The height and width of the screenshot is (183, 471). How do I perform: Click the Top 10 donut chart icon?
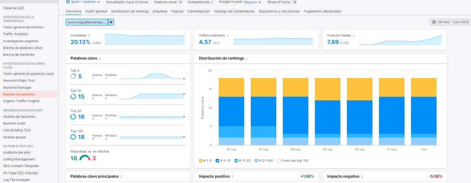(x=73, y=96)
